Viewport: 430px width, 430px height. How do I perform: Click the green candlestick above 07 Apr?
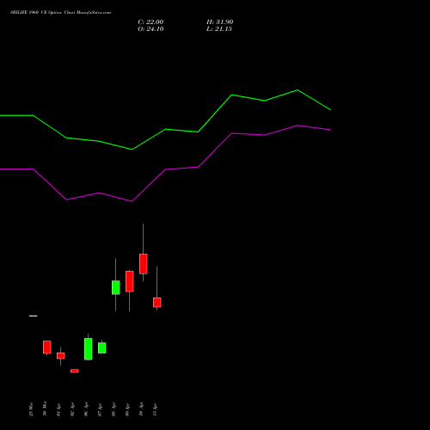pyautogui.click(x=102, y=347)
